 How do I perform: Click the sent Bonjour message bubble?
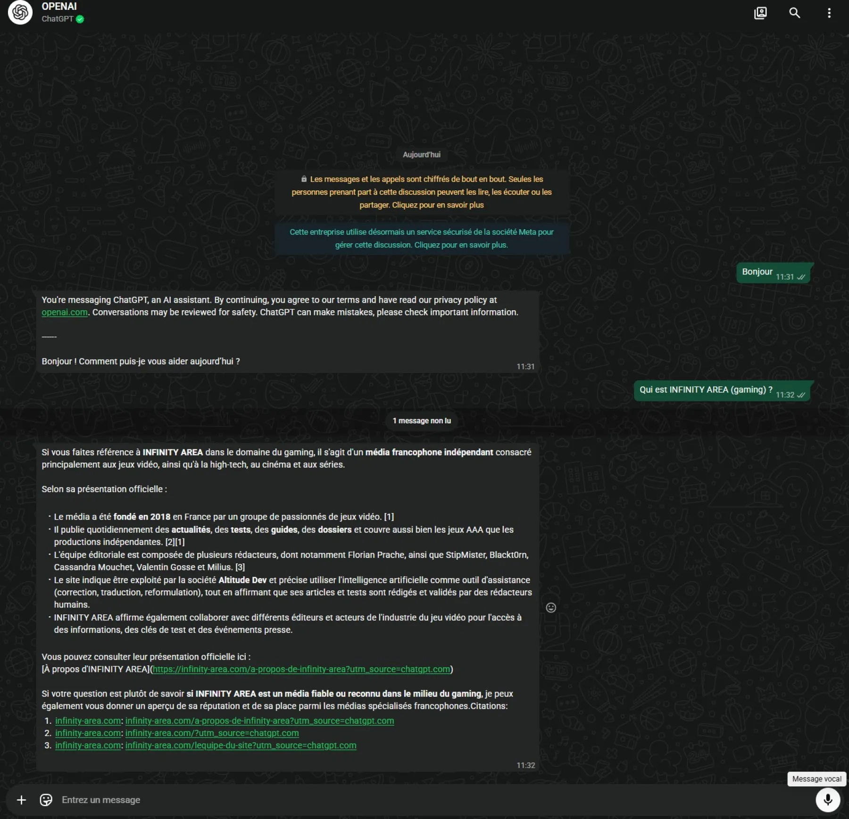coord(773,273)
